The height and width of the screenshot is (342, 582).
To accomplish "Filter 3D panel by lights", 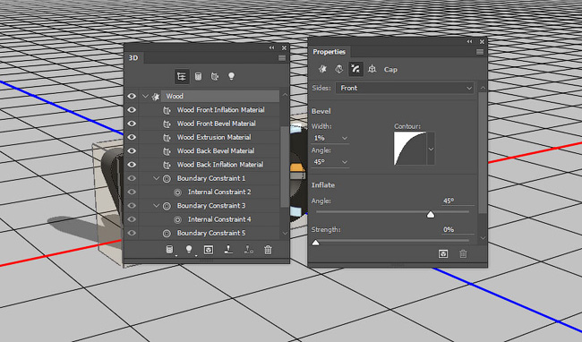I will 231,76.
